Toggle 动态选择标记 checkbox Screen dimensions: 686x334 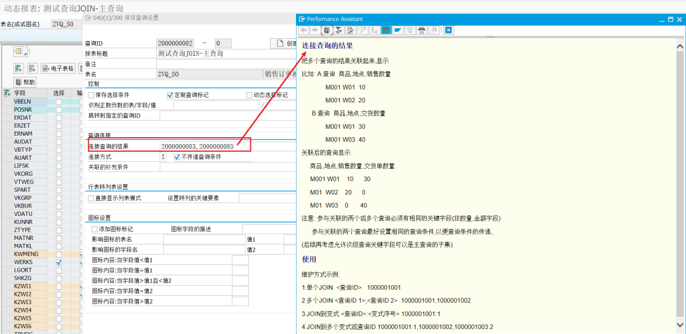(250, 95)
